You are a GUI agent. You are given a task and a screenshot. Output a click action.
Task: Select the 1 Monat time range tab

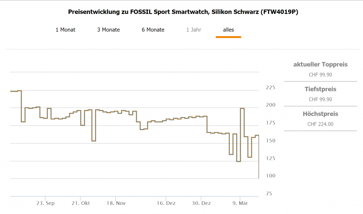pos(66,30)
